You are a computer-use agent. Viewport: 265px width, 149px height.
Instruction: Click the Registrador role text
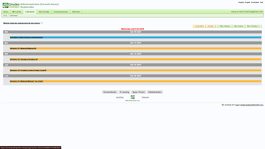click(x=27, y=7)
